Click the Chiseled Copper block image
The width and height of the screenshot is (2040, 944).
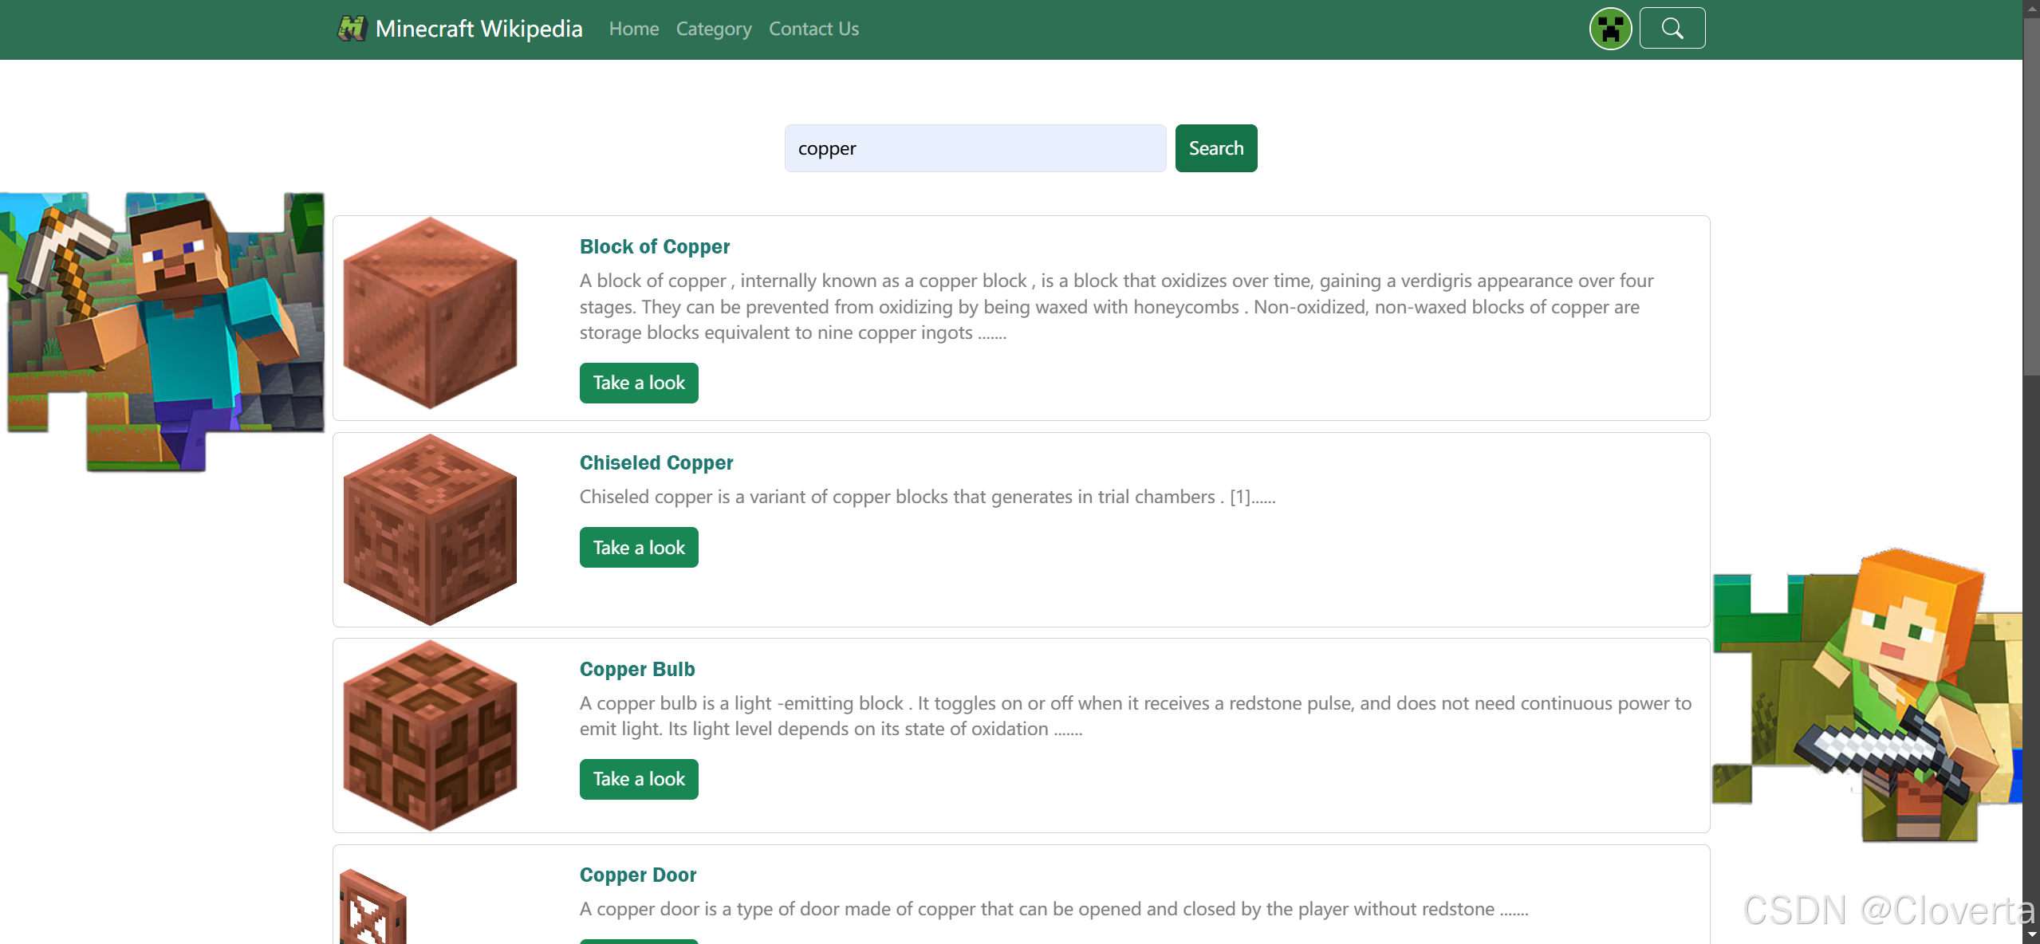point(430,529)
